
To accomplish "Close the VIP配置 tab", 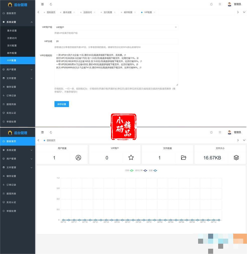I will click(154, 12).
